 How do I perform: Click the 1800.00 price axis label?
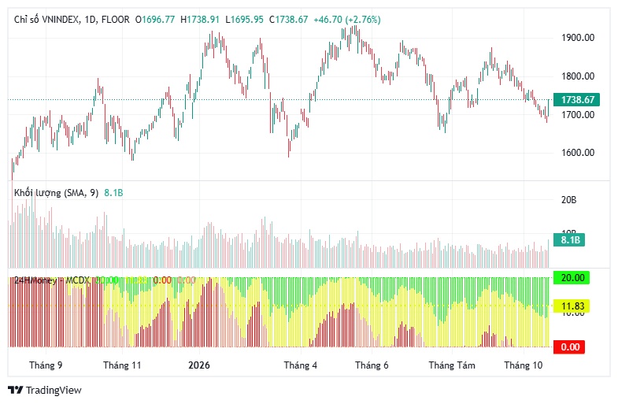point(578,76)
